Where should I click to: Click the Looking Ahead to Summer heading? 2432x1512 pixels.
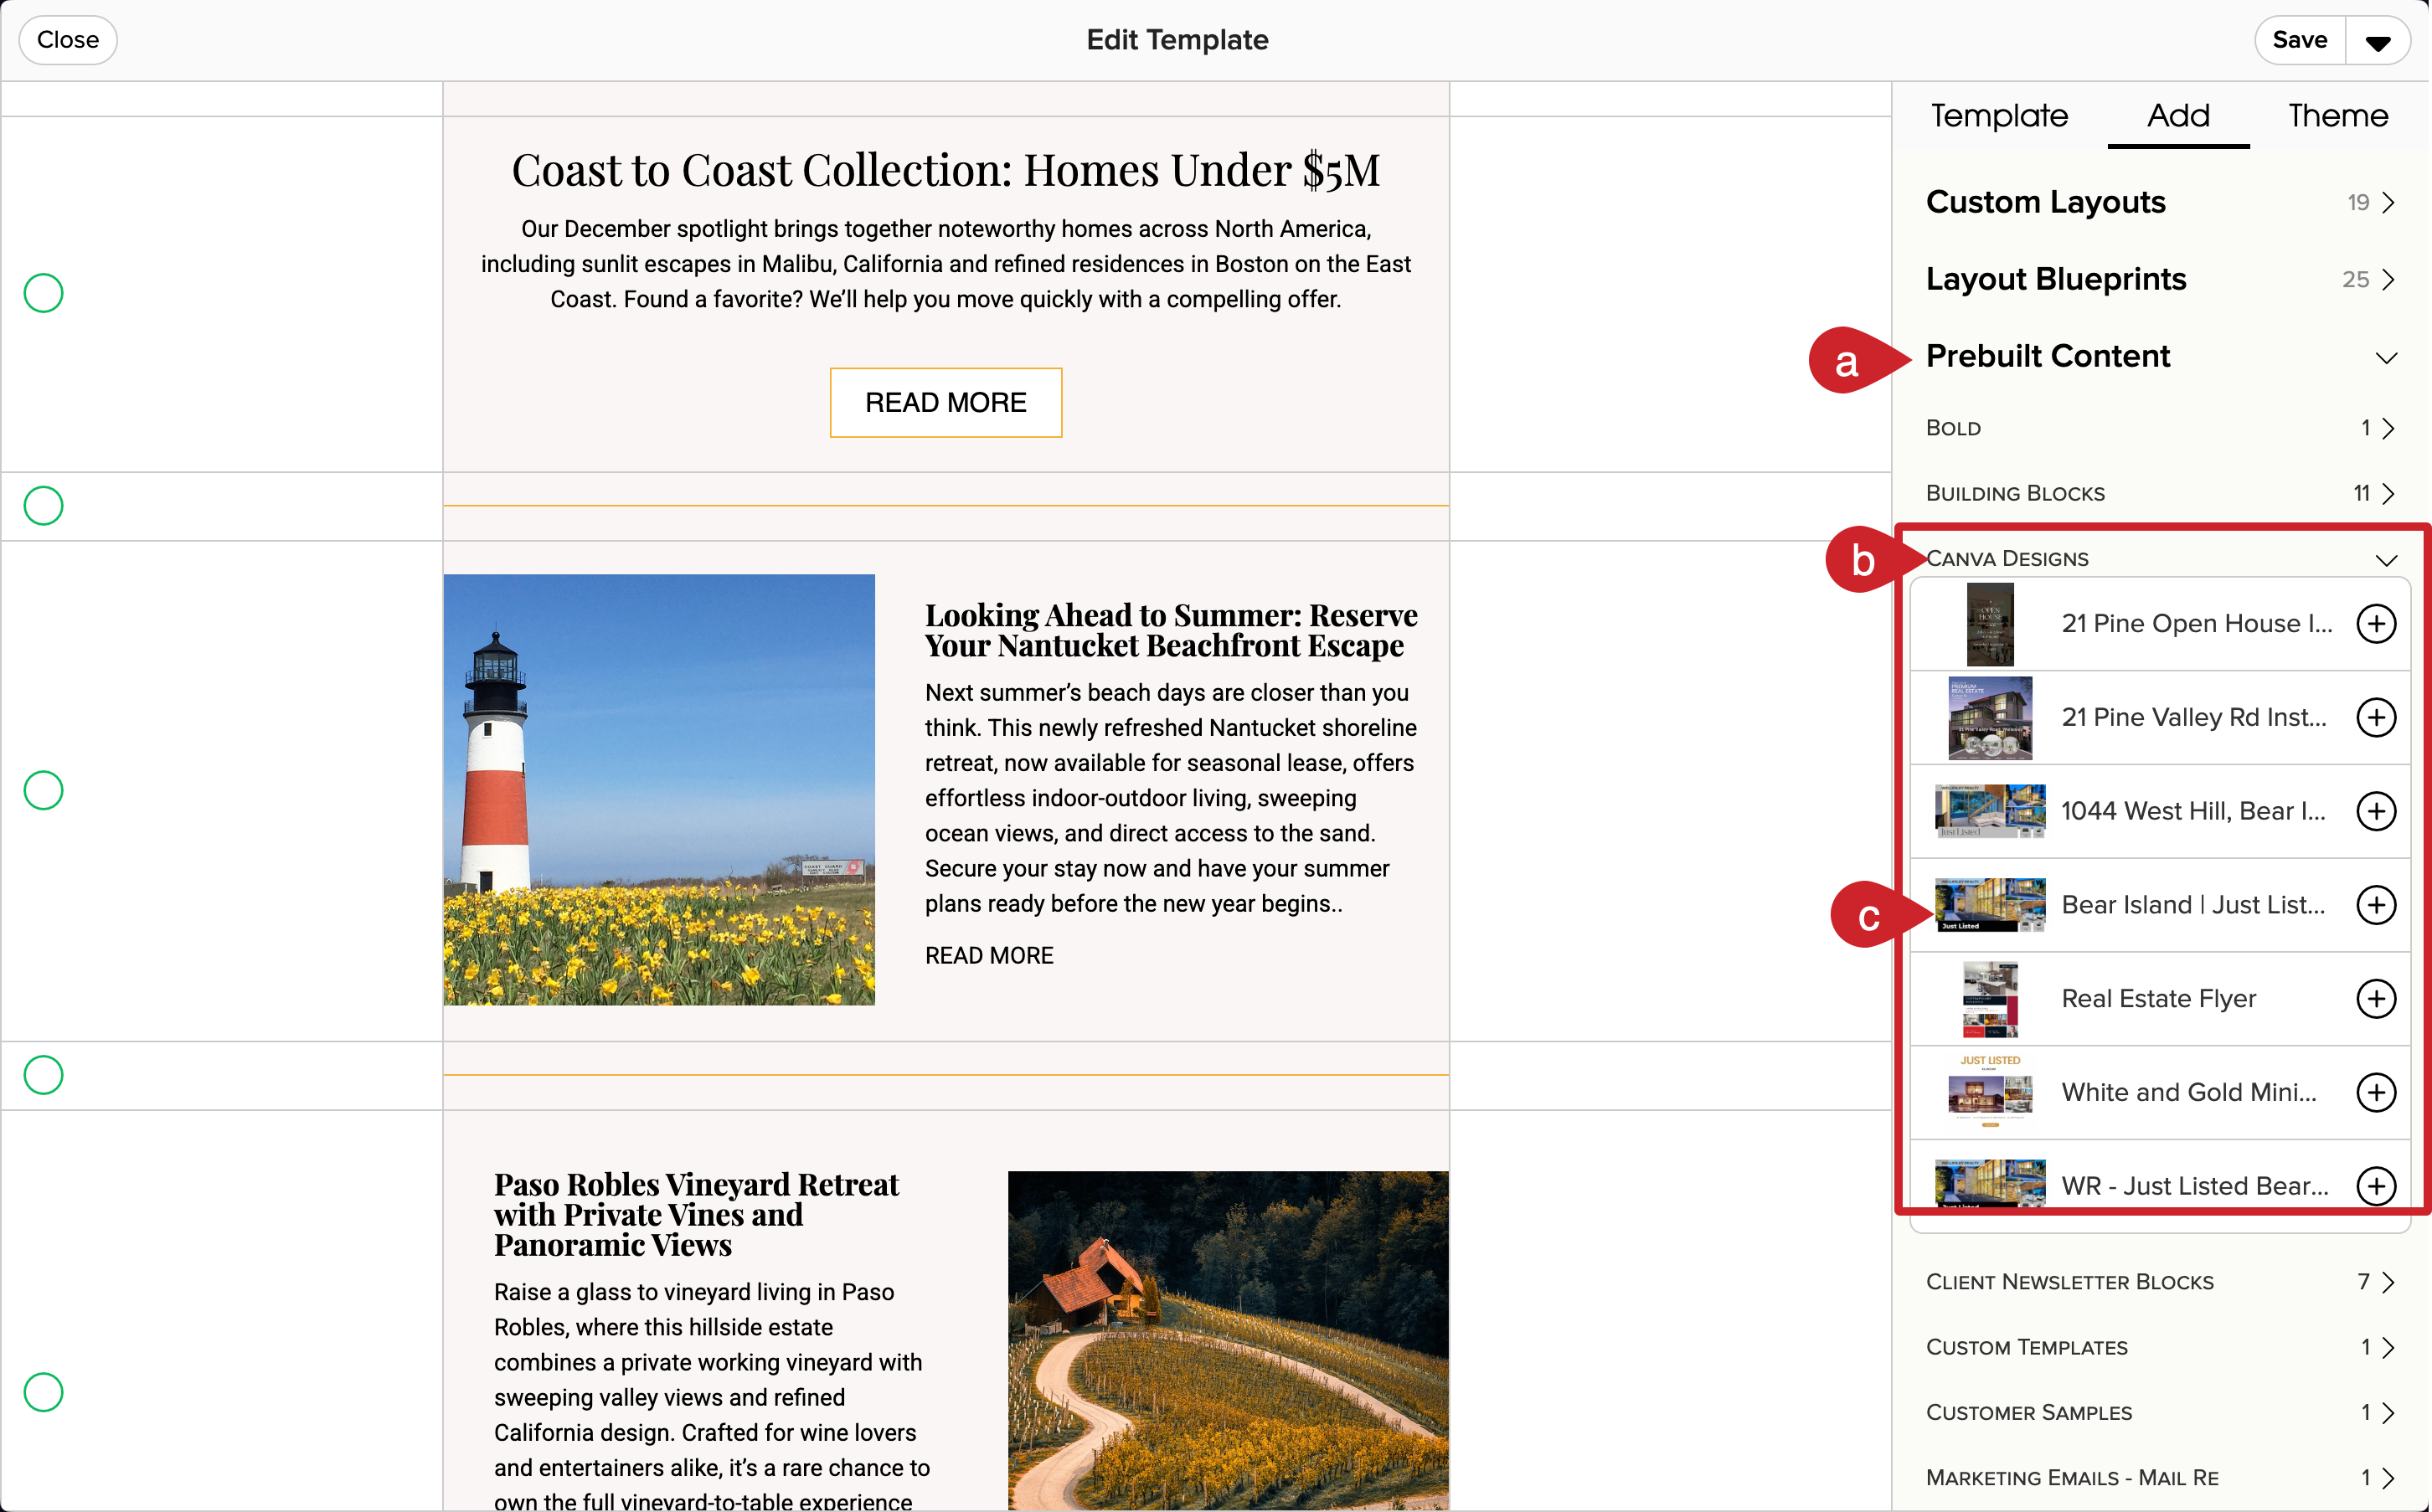(x=1171, y=630)
